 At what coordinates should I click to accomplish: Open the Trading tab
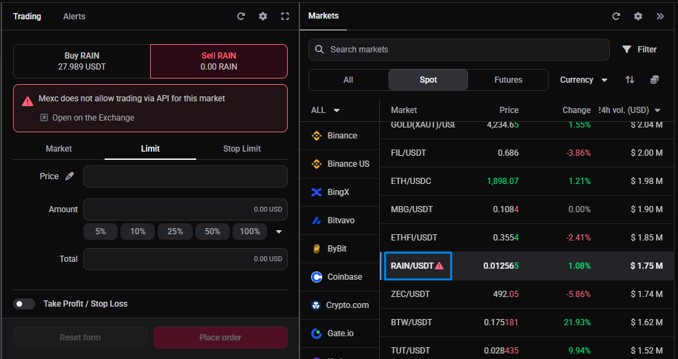[x=27, y=17]
